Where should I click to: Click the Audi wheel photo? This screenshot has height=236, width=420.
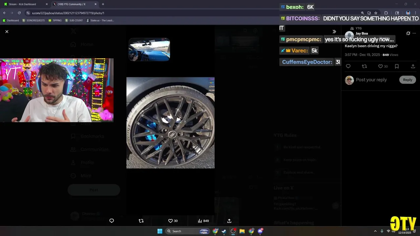coord(170,123)
